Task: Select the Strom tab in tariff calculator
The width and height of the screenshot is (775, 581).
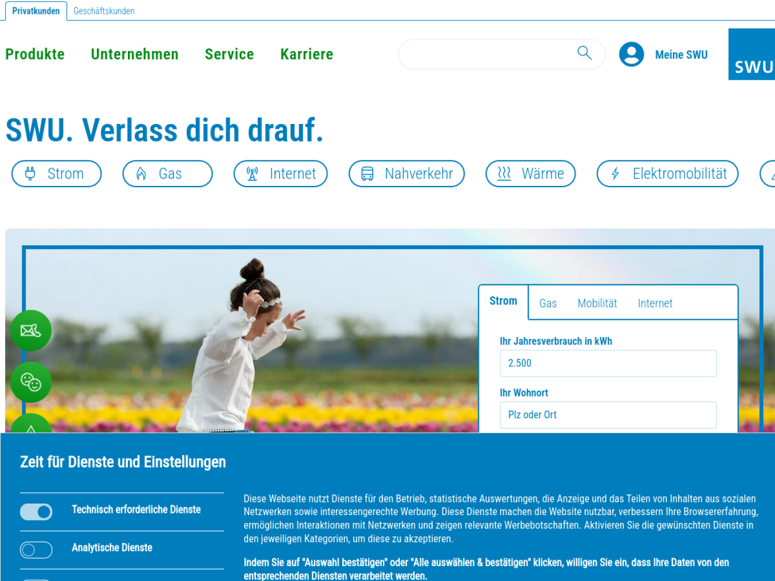Action: (x=503, y=302)
